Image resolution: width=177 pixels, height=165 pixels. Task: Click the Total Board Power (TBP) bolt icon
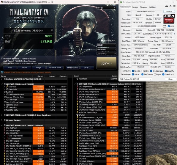78,146
